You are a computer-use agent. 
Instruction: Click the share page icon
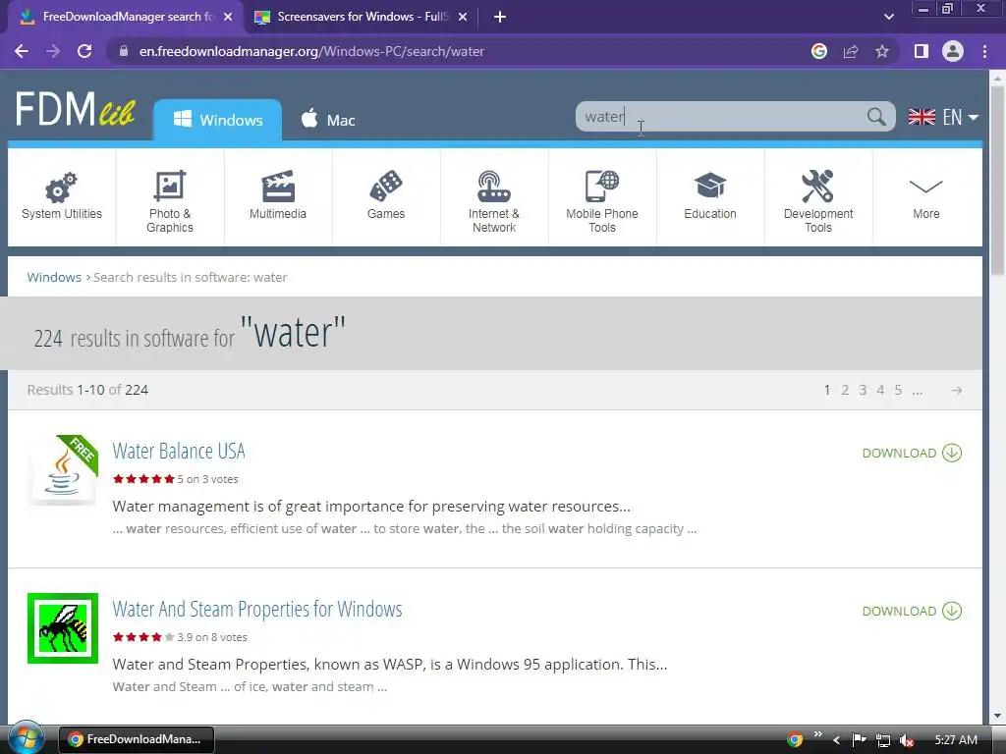851,51
